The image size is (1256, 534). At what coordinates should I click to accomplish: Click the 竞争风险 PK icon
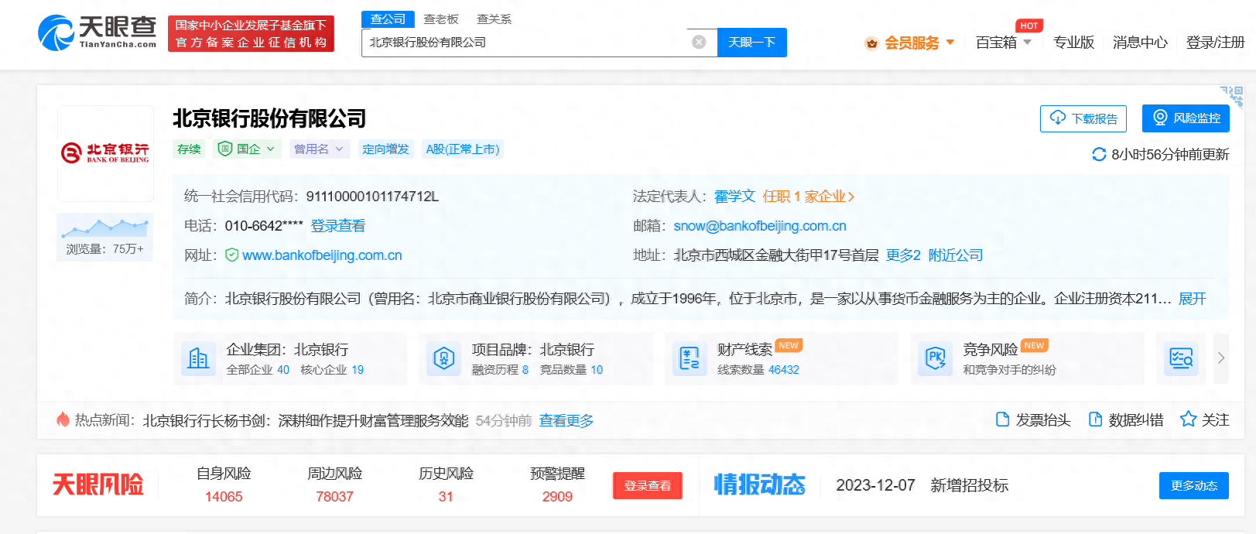(x=935, y=358)
